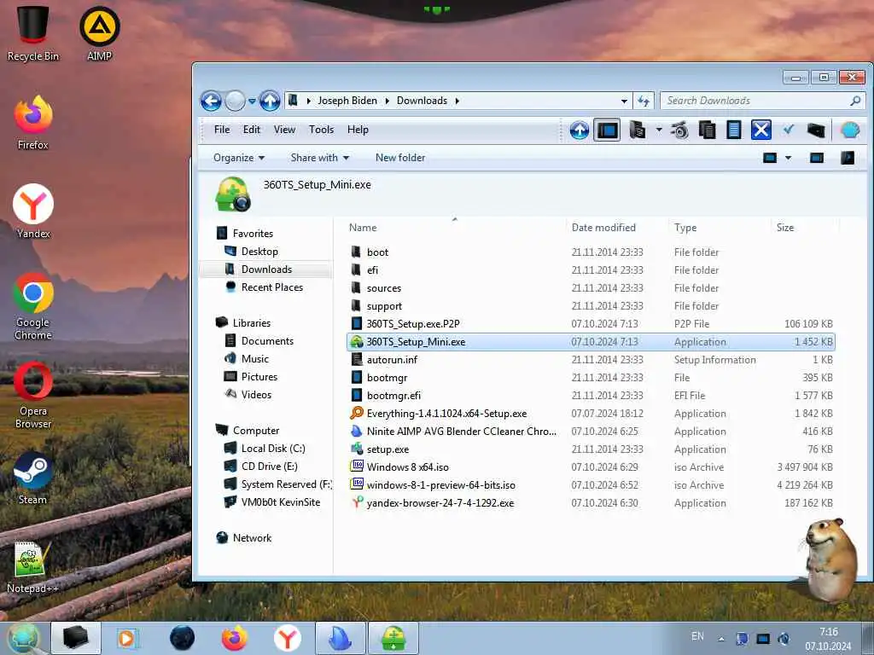Click the greyed Forward navigation button

[x=235, y=101]
